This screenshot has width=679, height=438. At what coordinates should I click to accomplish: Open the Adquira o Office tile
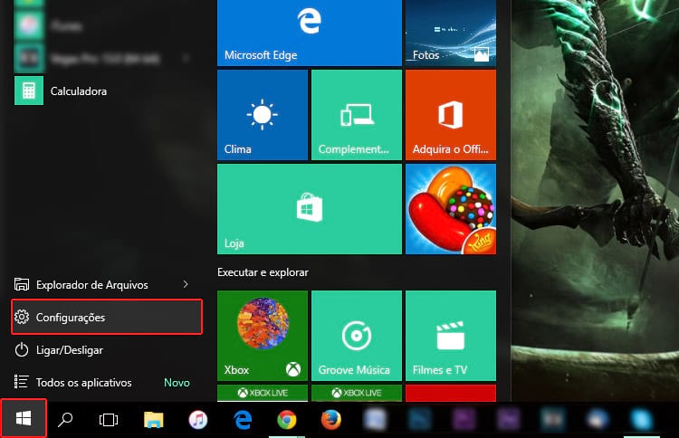[x=451, y=115]
